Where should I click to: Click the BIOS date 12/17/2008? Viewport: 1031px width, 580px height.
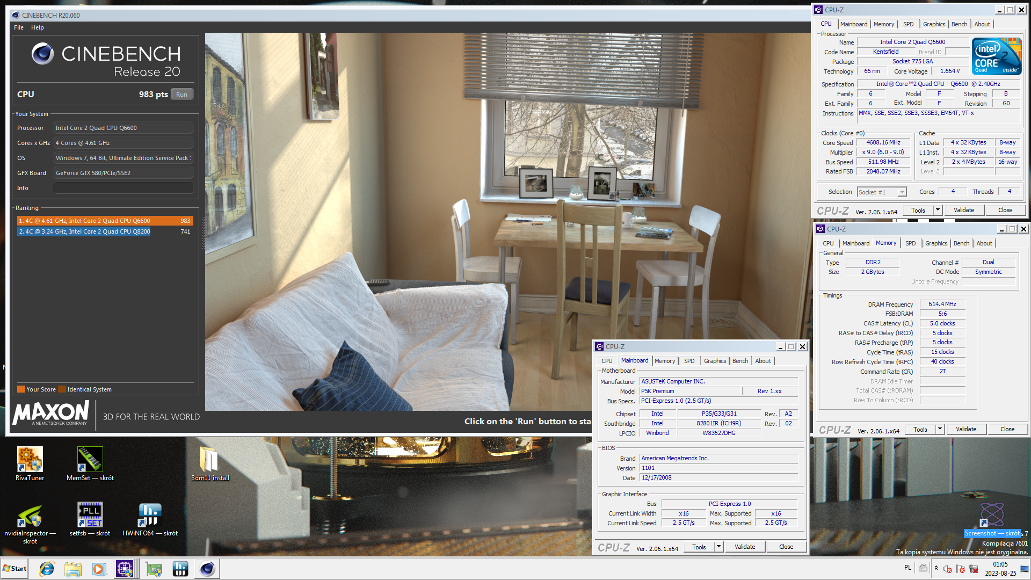click(x=718, y=477)
